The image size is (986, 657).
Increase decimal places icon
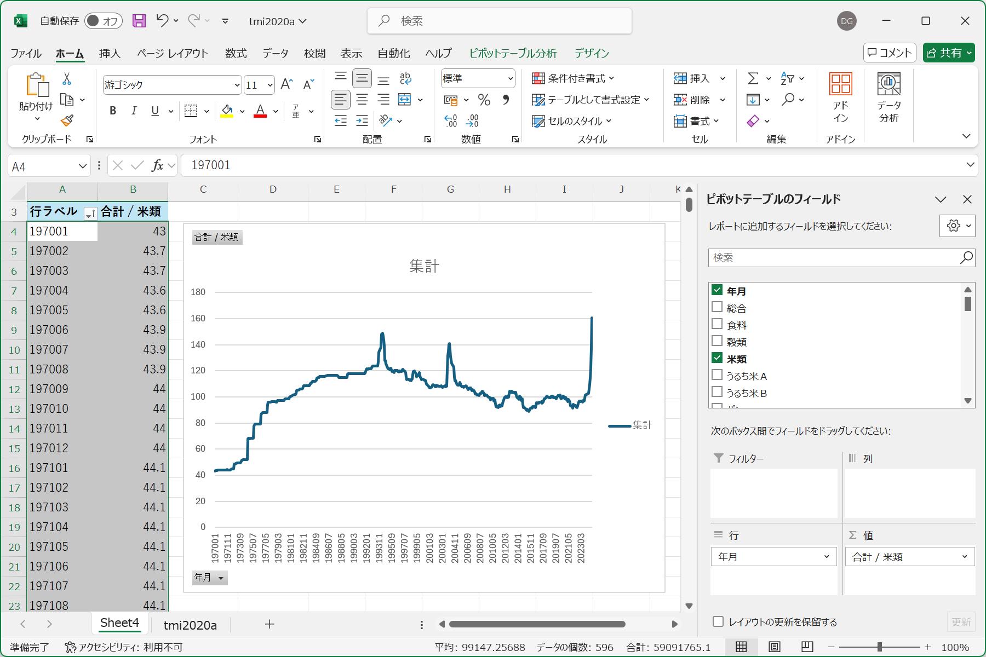coord(451,121)
